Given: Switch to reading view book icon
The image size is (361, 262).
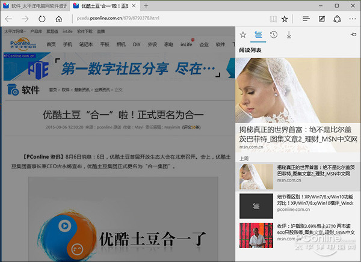Looking at the screenshot, I should click(273, 19).
